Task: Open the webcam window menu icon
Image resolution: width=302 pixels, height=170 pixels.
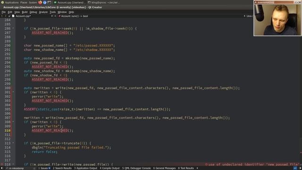Action: (x=256, y=2)
